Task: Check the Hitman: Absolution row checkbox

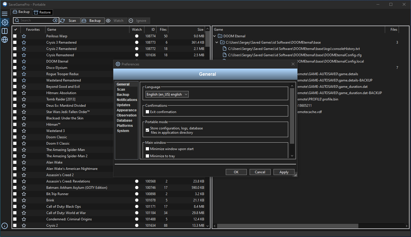Action: 15,93
